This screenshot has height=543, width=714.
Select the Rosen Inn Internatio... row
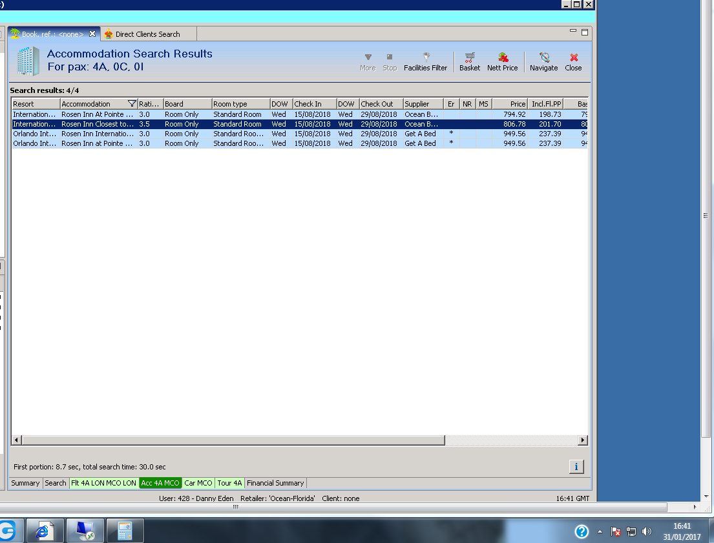(300, 134)
